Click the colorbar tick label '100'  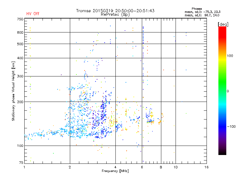[x=230, y=56]
